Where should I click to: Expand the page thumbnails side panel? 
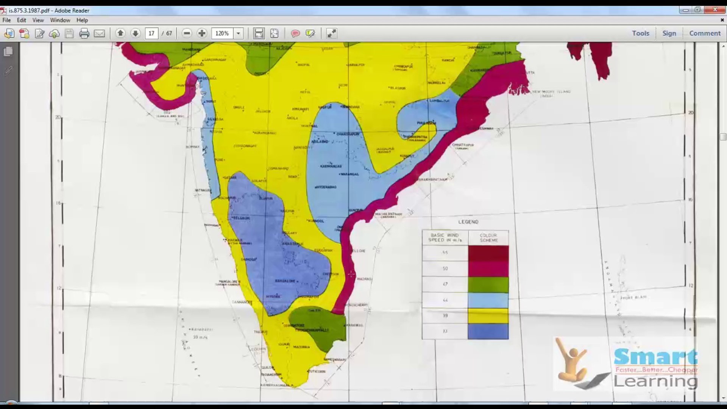click(x=8, y=52)
